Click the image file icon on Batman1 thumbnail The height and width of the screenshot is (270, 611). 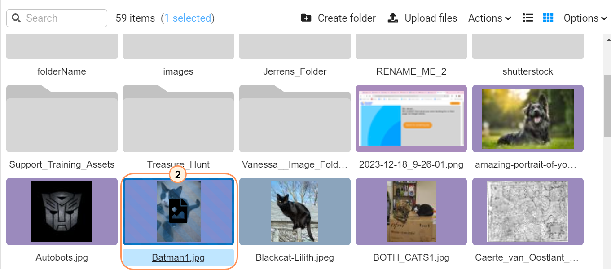click(178, 212)
